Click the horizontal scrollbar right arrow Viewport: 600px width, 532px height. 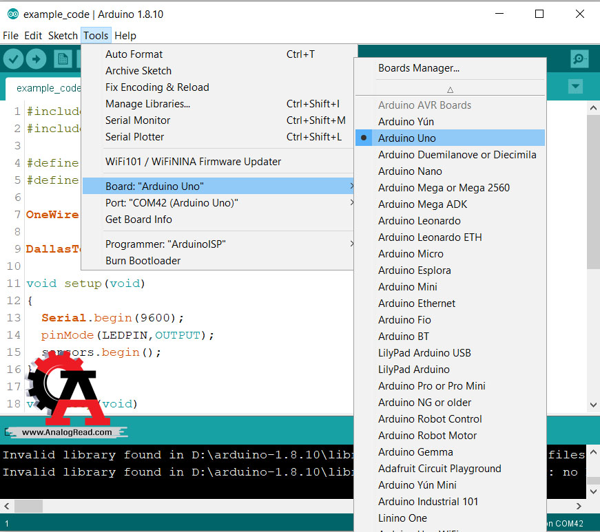579,506
